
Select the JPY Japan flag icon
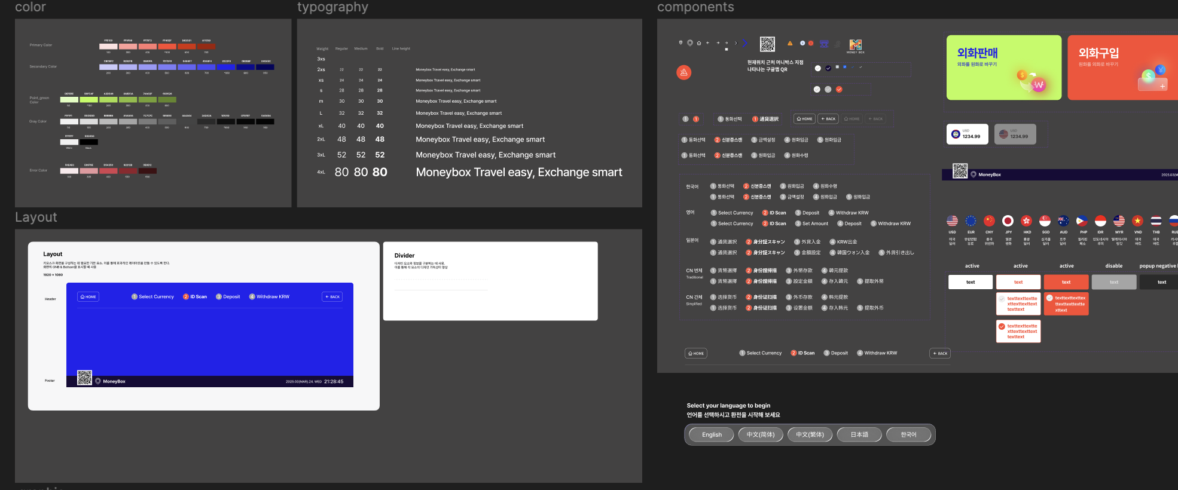(x=1008, y=220)
